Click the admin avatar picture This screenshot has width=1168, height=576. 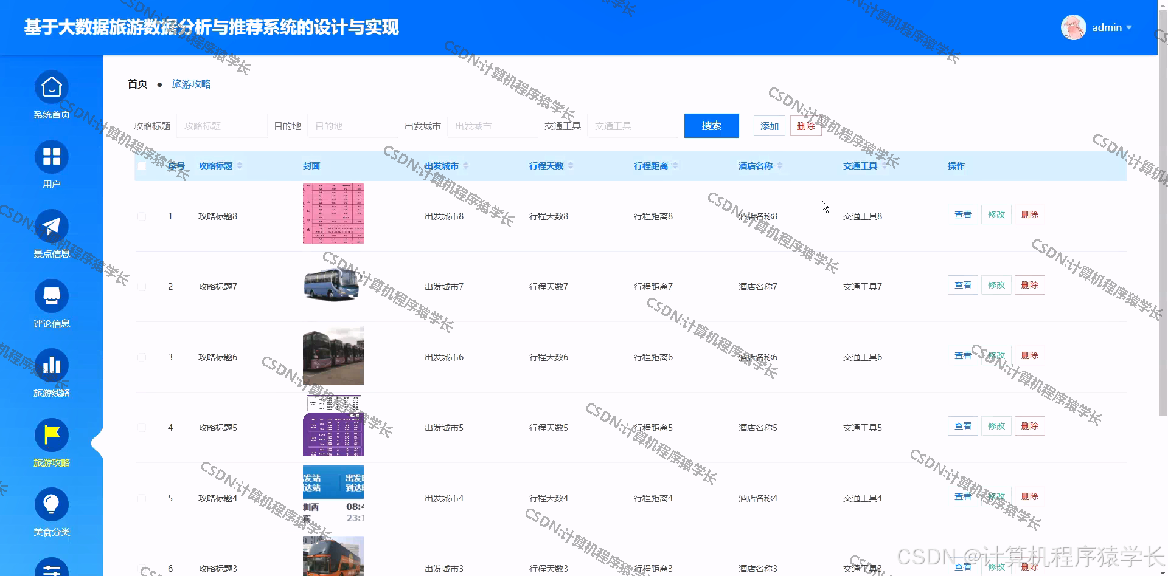click(x=1074, y=27)
